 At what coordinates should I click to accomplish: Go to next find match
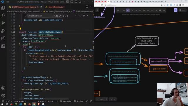coord(80,16)
